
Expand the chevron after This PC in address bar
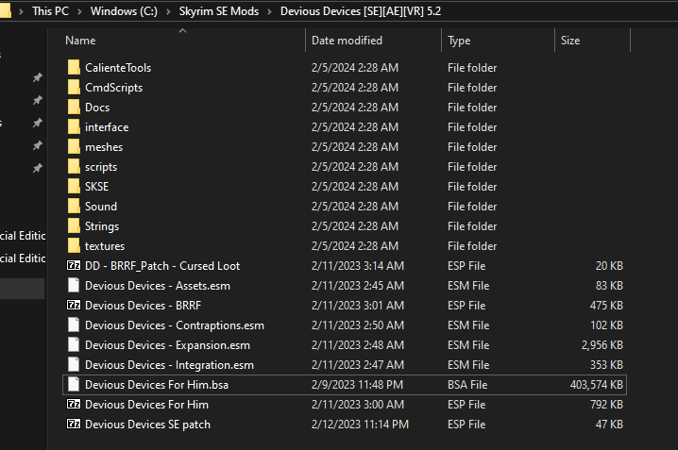(79, 11)
